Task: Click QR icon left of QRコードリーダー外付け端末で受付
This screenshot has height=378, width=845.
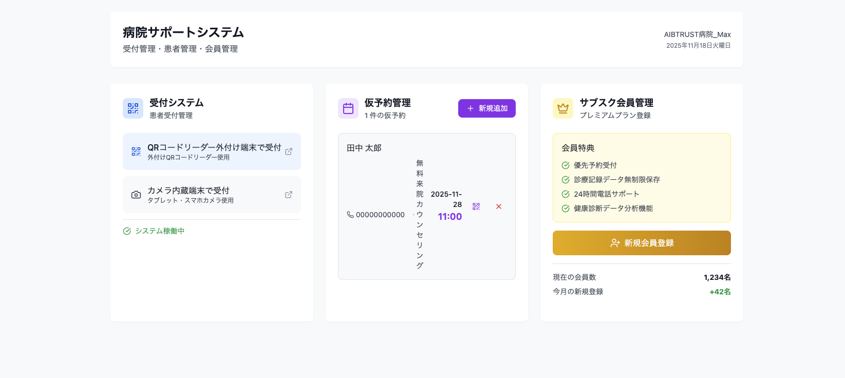Action: click(x=136, y=152)
